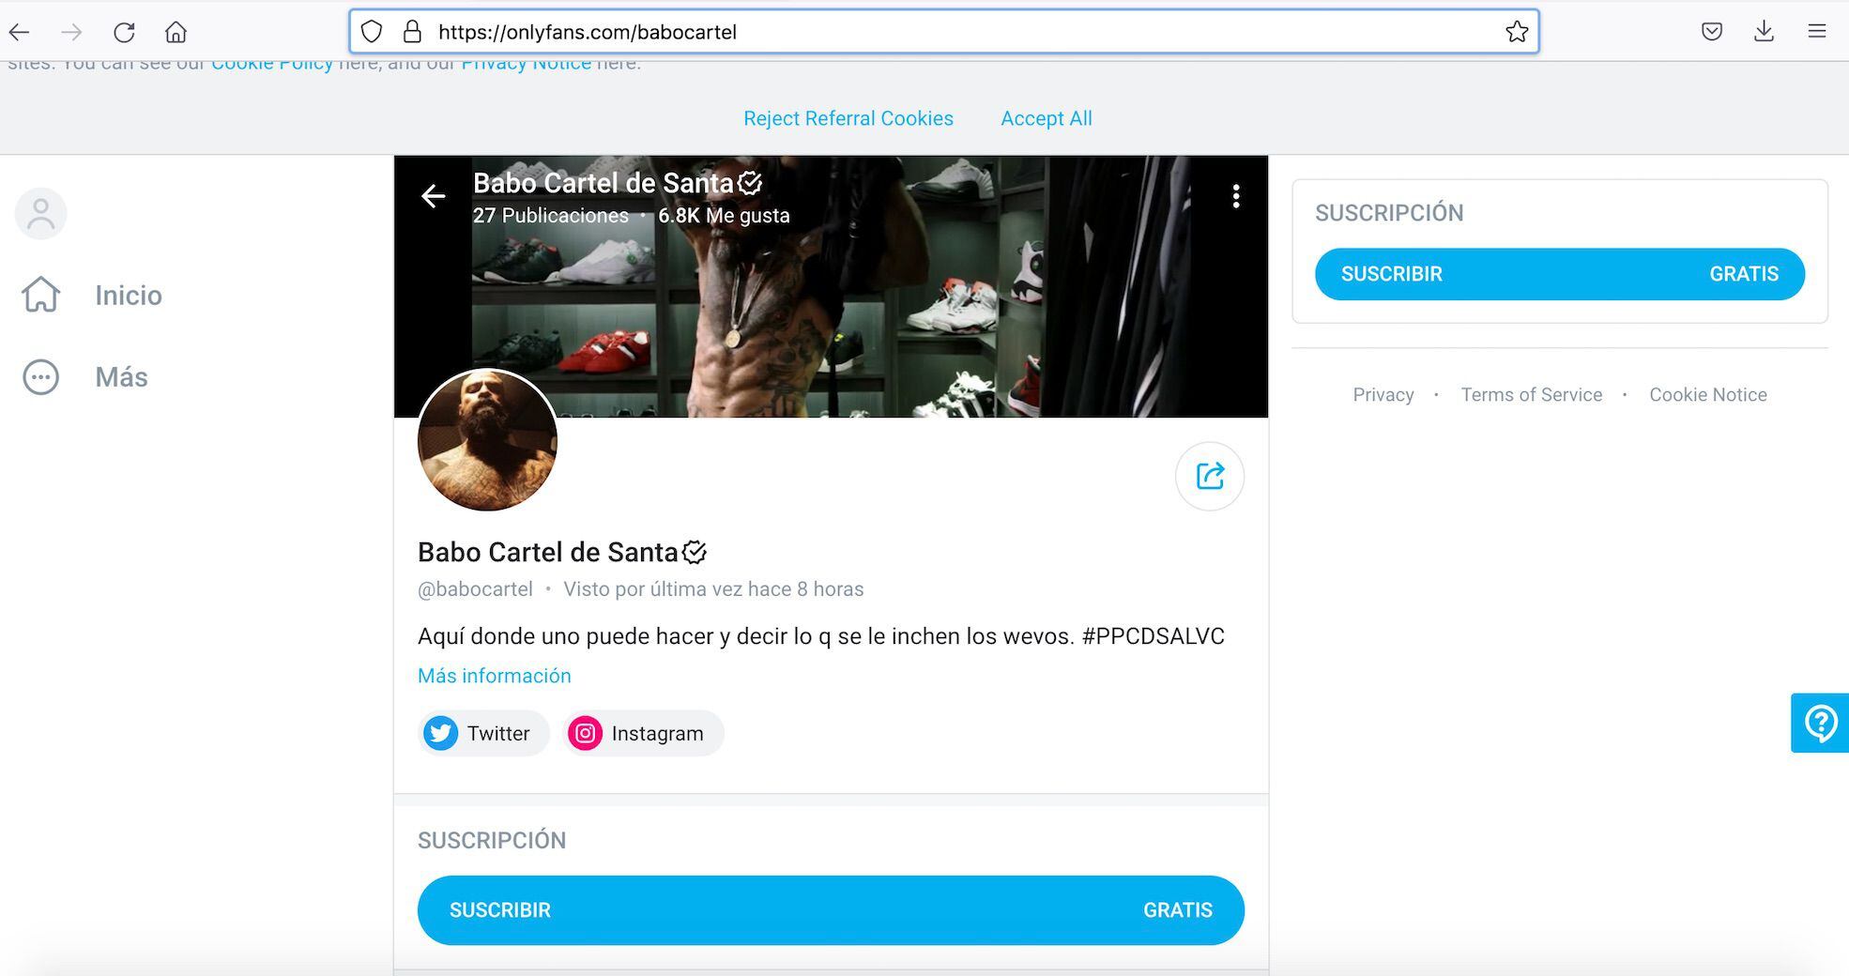1849x976 pixels.
Task: Click sidebar SUSCRIBIR GRATIS button
Action: point(1560,274)
